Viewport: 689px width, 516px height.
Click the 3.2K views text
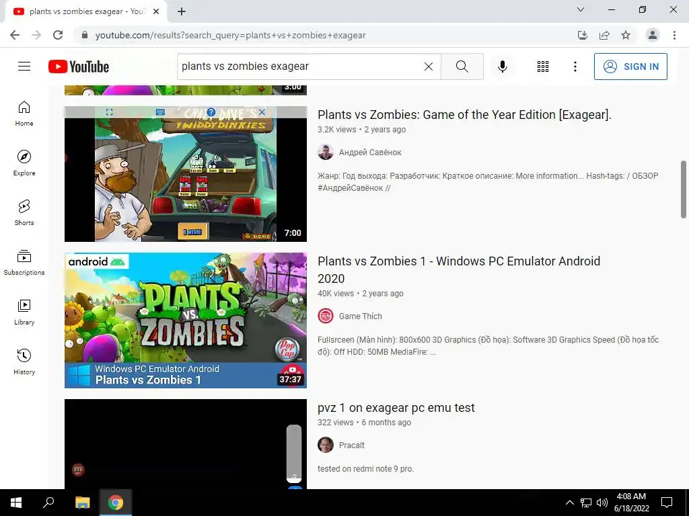click(x=337, y=130)
